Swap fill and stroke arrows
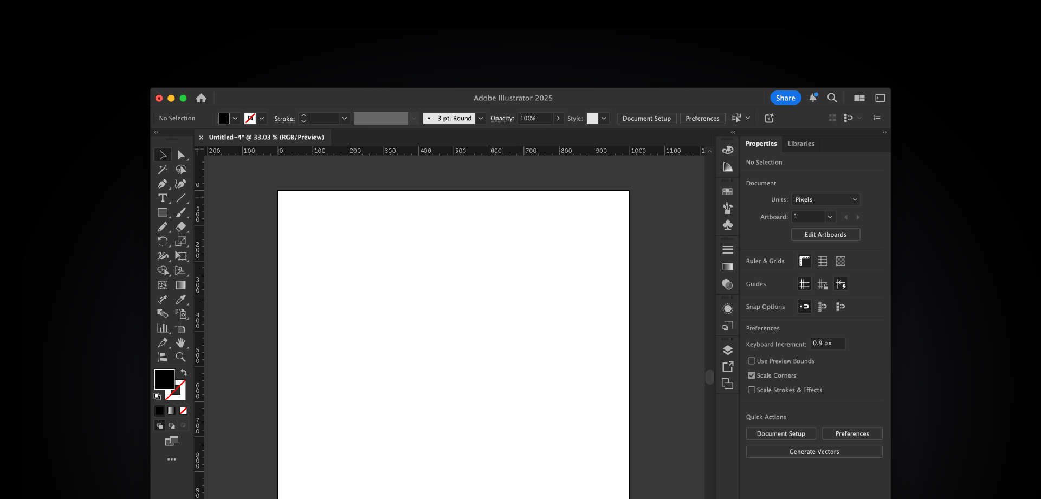This screenshot has width=1041, height=499. pyautogui.click(x=184, y=372)
